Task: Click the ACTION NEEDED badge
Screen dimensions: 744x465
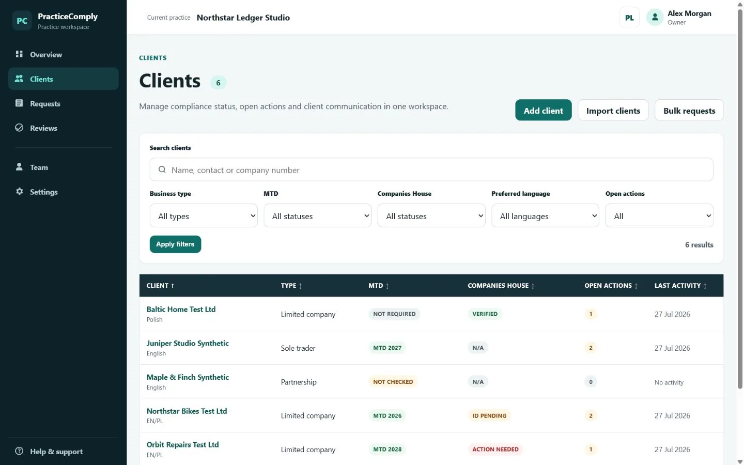Action: [x=495, y=449]
